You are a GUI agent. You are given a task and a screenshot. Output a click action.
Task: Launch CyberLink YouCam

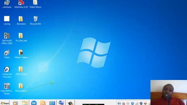click(x=7, y=72)
